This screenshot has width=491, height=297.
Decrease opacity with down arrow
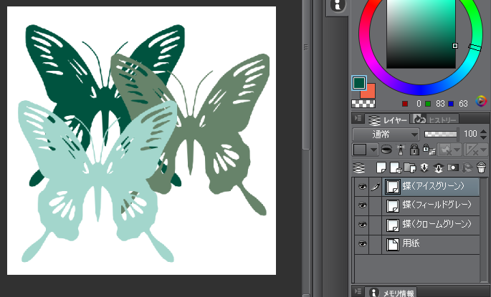[483, 137]
